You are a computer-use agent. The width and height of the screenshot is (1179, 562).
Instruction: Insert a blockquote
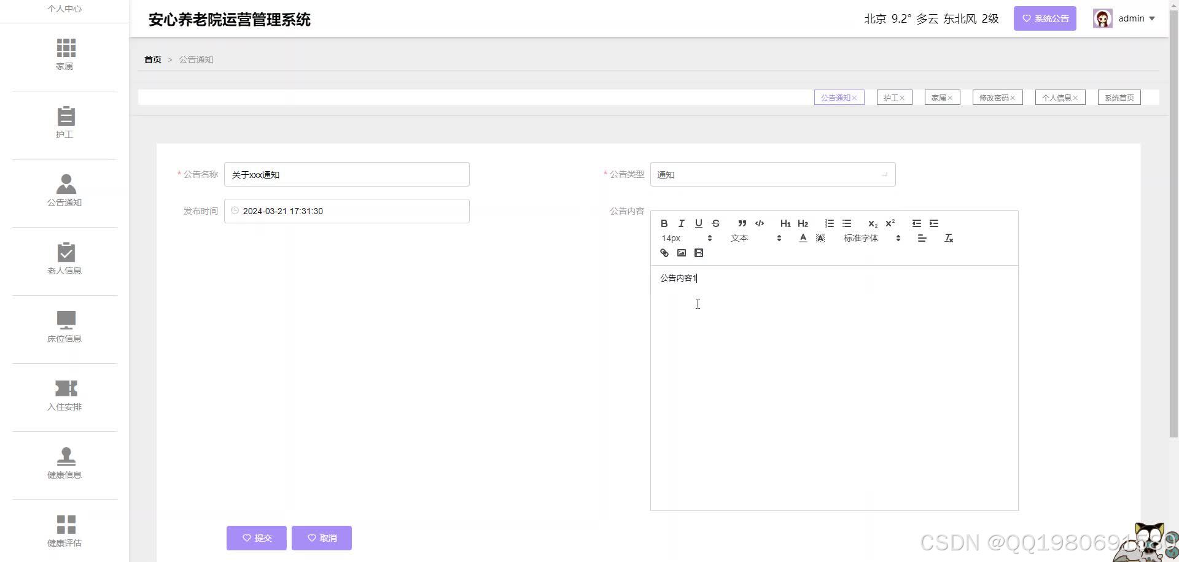tap(742, 223)
